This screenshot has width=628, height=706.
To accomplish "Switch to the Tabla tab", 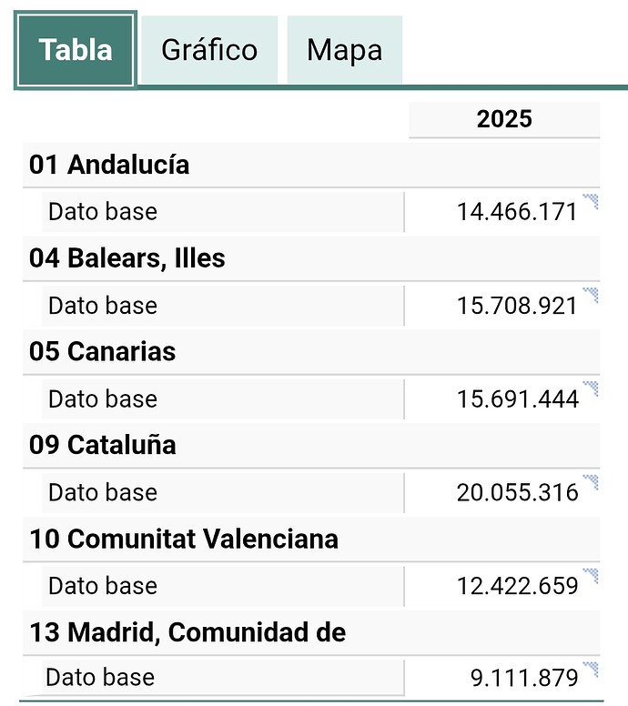I will (76, 49).
